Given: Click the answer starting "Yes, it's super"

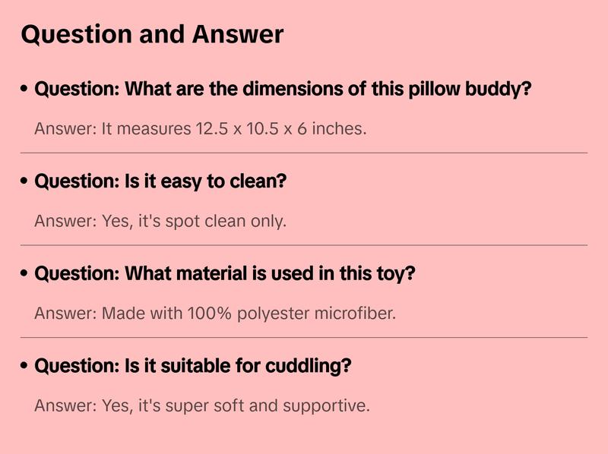Looking at the screenshot, I should (202, 405).
